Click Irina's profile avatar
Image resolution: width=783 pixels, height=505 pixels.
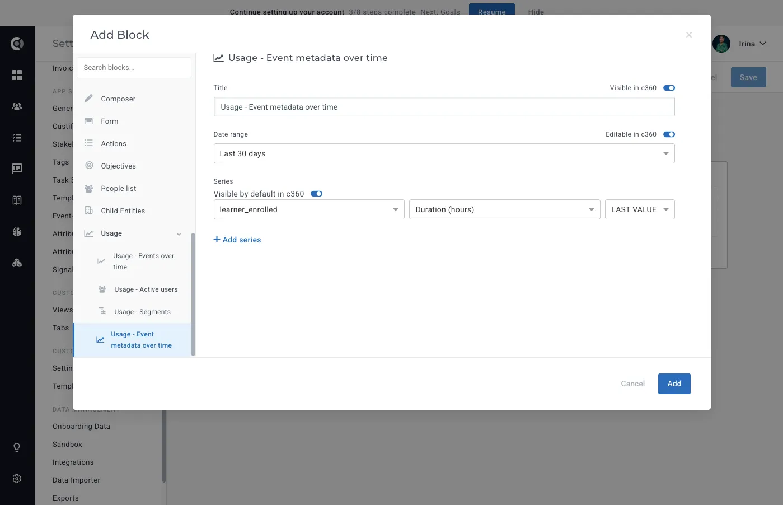(x=721, y=44)
